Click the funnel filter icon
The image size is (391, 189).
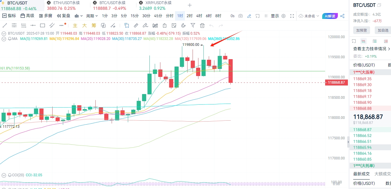[x=193, y=25]
